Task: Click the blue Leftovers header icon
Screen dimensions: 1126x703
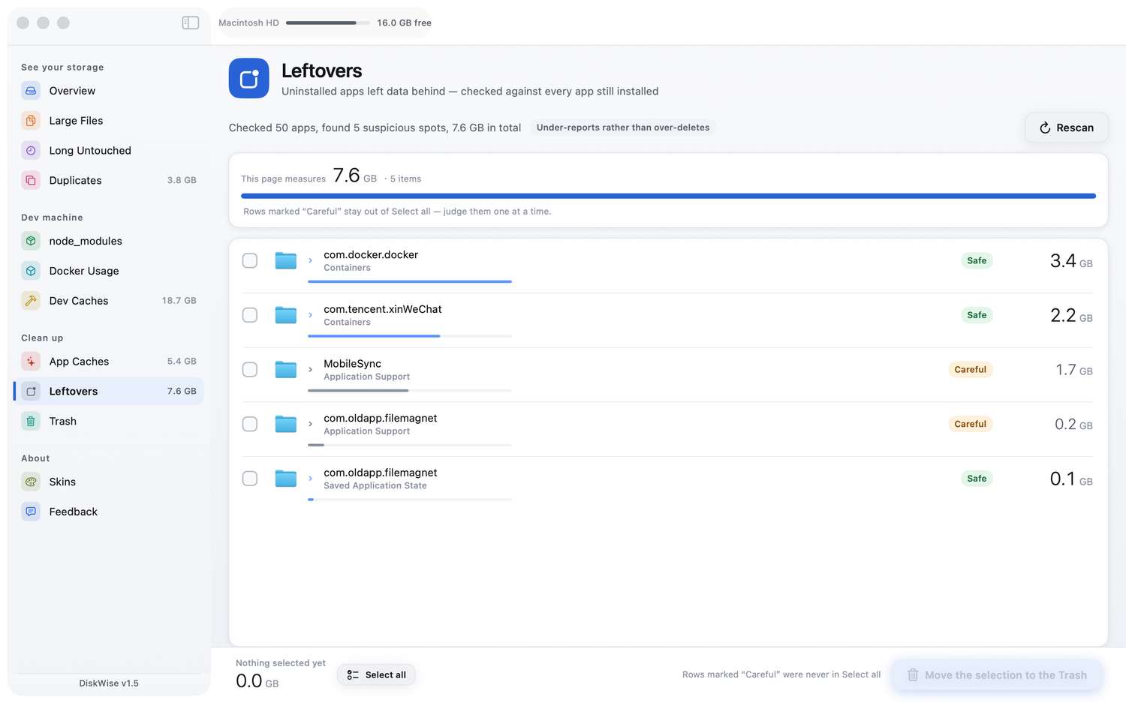Action: pyautogui.click(x=249, y=78)
